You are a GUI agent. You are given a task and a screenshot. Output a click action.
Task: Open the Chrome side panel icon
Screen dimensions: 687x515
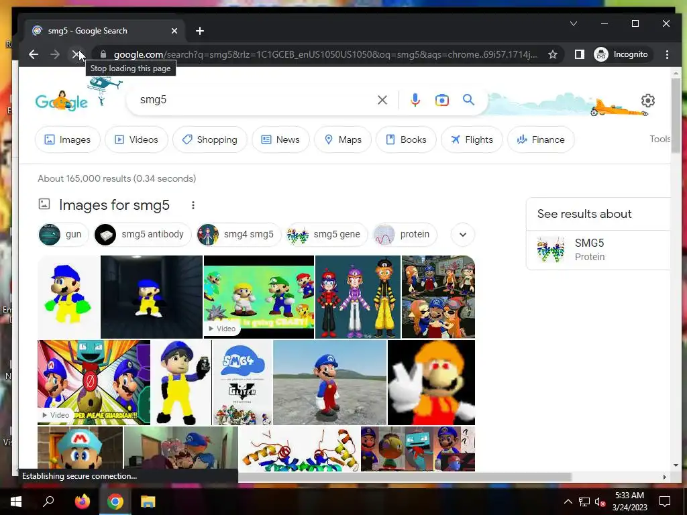[579, 54]
